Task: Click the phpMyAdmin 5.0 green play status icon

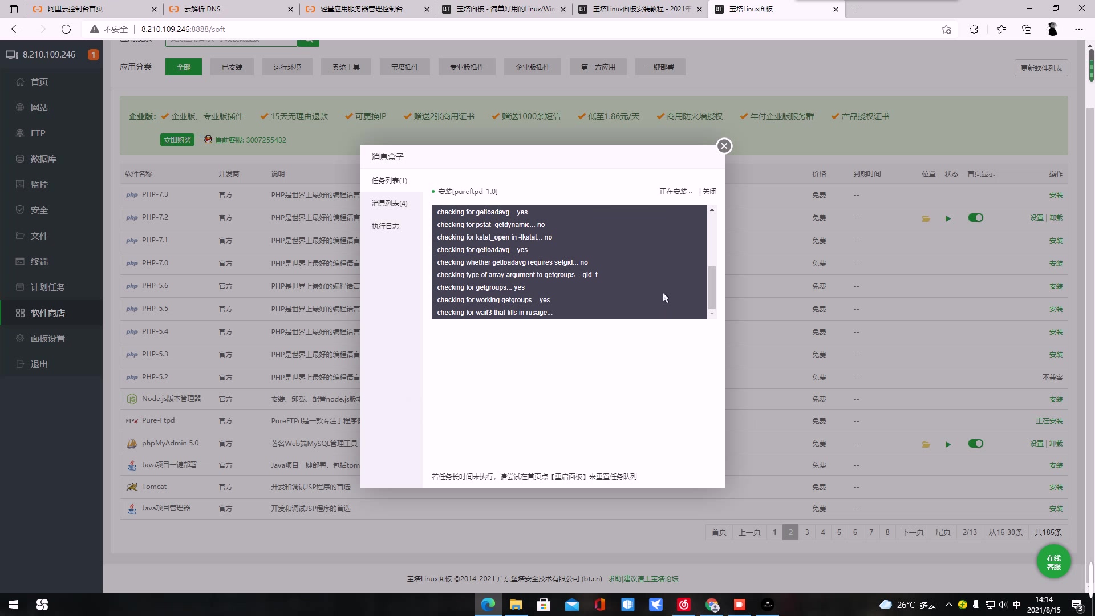Action: [948, 444]
